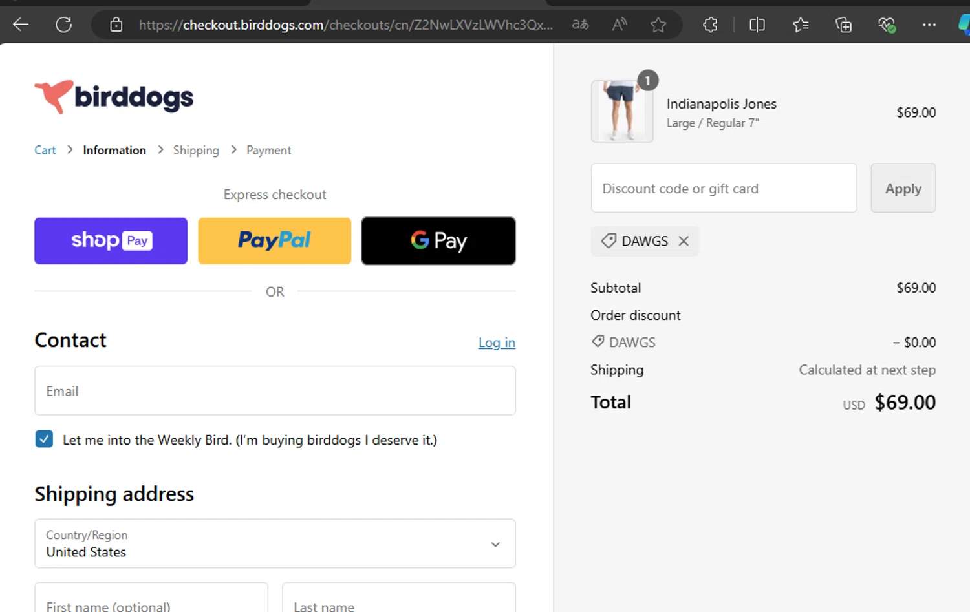The image size is (970, 612).
Task: Expand the Country/Region dropdown
Action: pyautogui.click(x=275, y=543)
